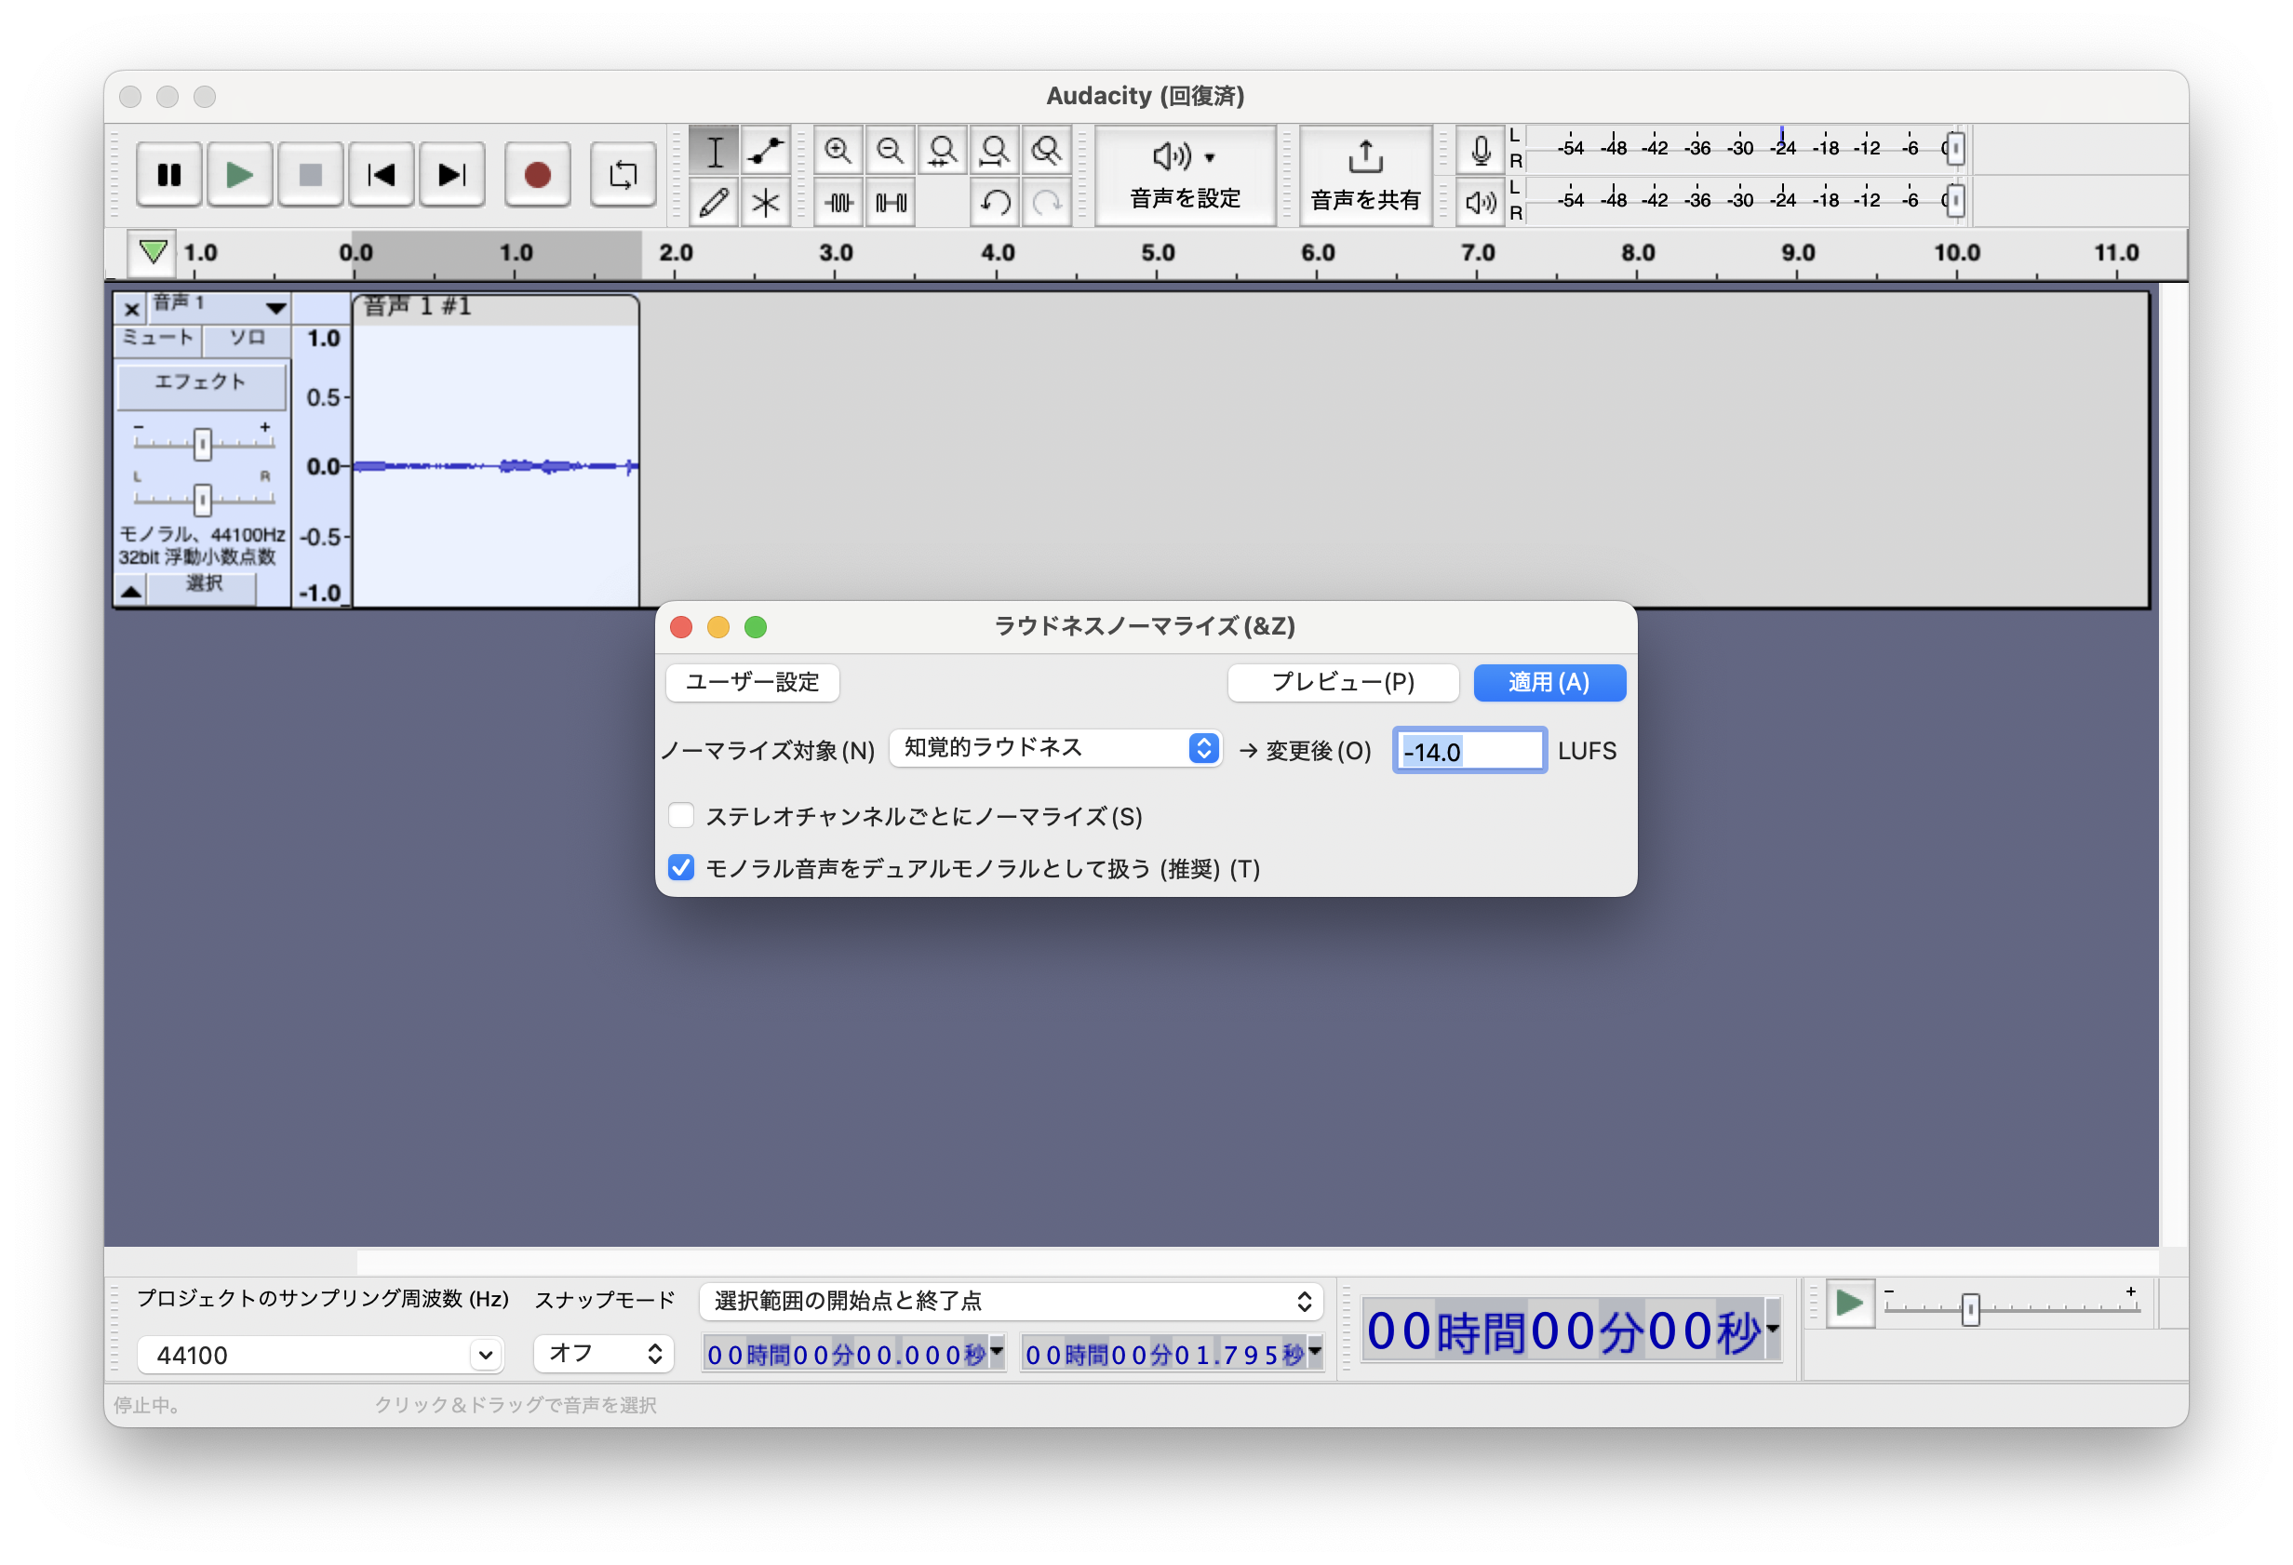The image size is (2293, 1565).
Task: Open the 音声を設定 audio setup menu
Action: (1185, 176)
